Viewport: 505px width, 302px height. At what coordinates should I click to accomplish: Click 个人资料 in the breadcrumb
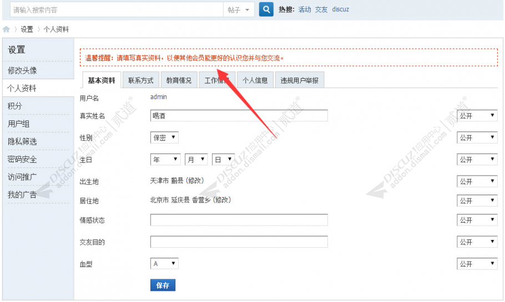coord(56,29)
